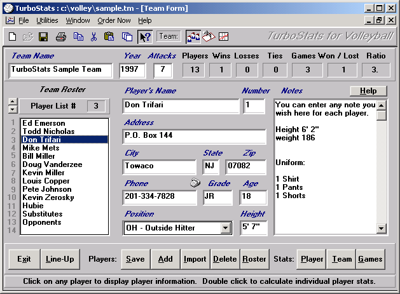Viewport: 400px width, 294px height.
Task: Click the cascading windows toolbar icon
Action: click(127, 37)
